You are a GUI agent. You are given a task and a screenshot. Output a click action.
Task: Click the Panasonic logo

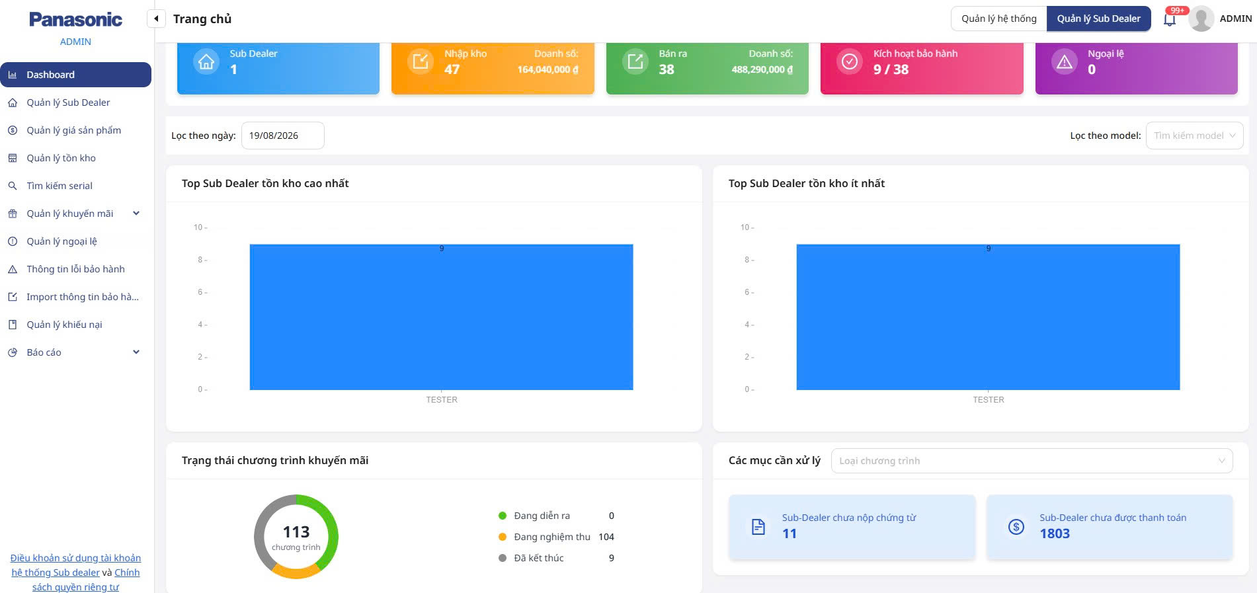click(x=75, y=20)
